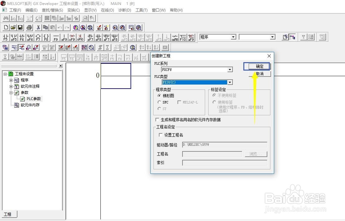Click the 取消 button in dialog

click(x=260, y=74)
